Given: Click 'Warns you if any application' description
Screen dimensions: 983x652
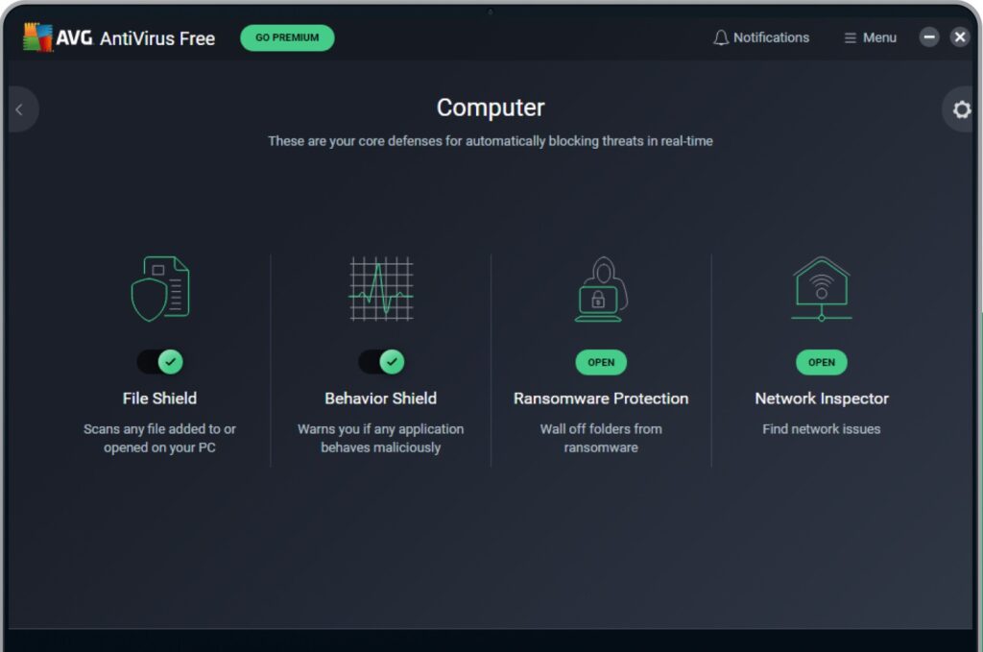Looking at the screenshot, I should 380,438.
